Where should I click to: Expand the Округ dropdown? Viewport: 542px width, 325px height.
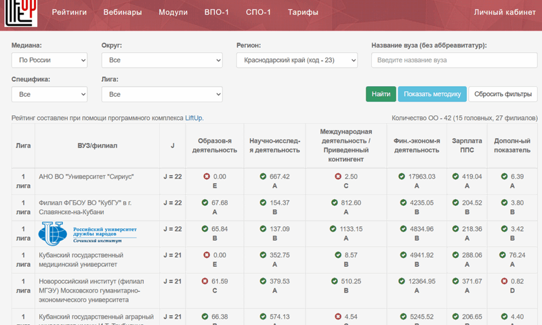click(x=162, y=60)
